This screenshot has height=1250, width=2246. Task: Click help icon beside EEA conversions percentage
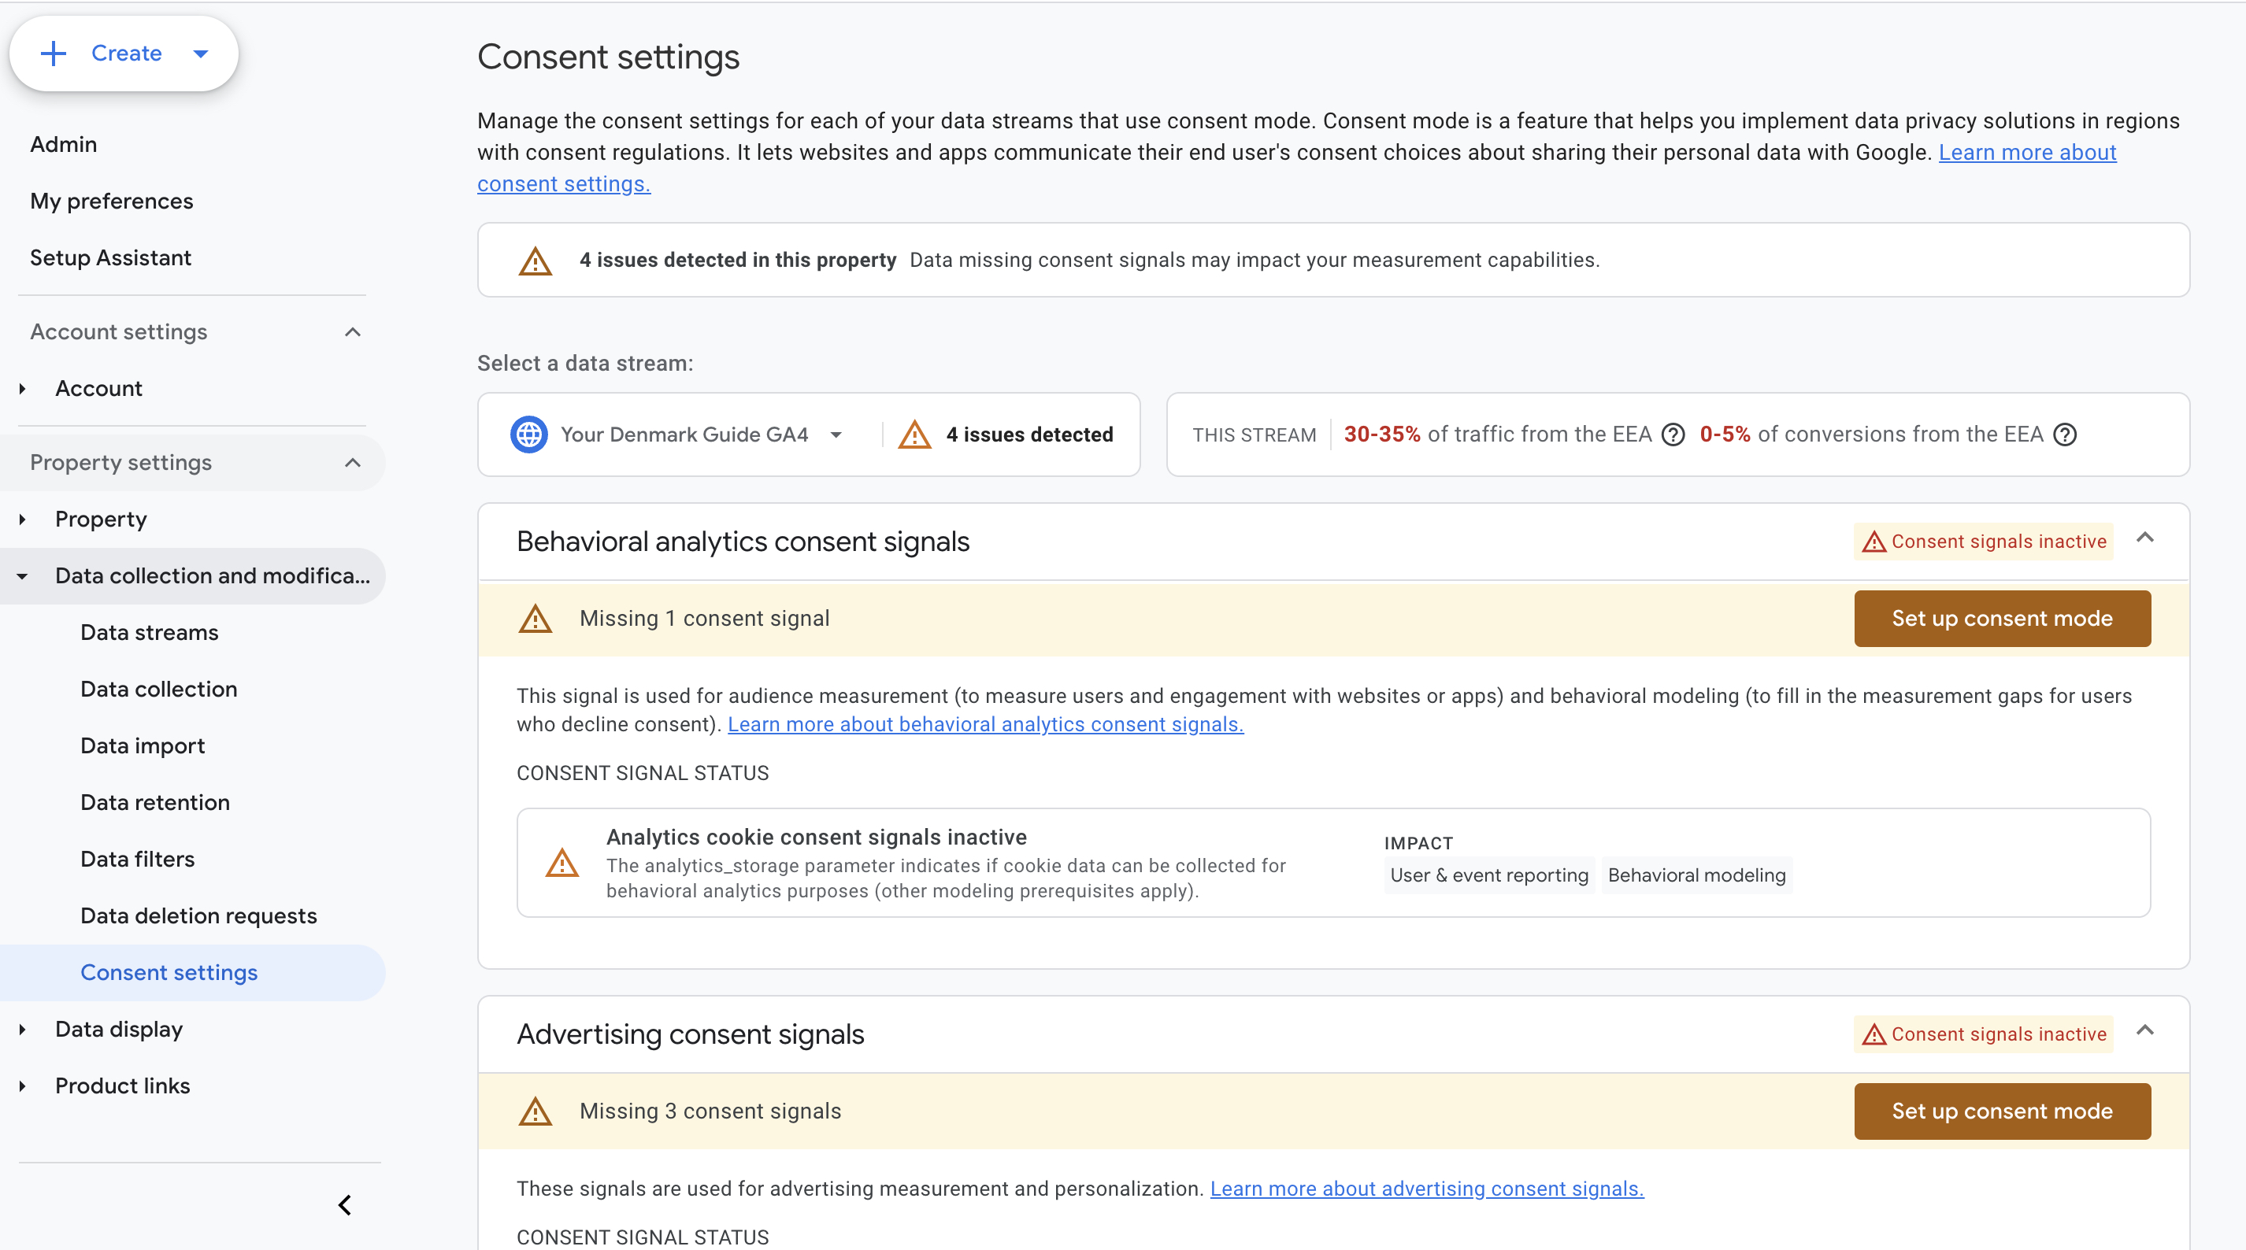2065,434
